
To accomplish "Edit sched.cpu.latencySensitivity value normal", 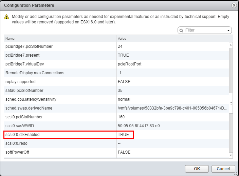I will pyautogui.click(x=124, y=99).
